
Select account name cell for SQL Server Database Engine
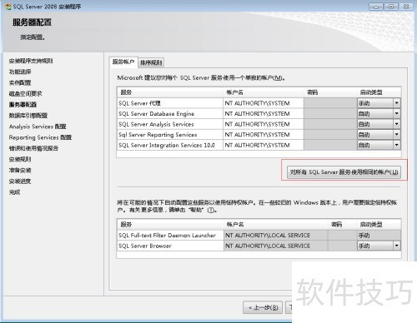(x=263, y=114)
